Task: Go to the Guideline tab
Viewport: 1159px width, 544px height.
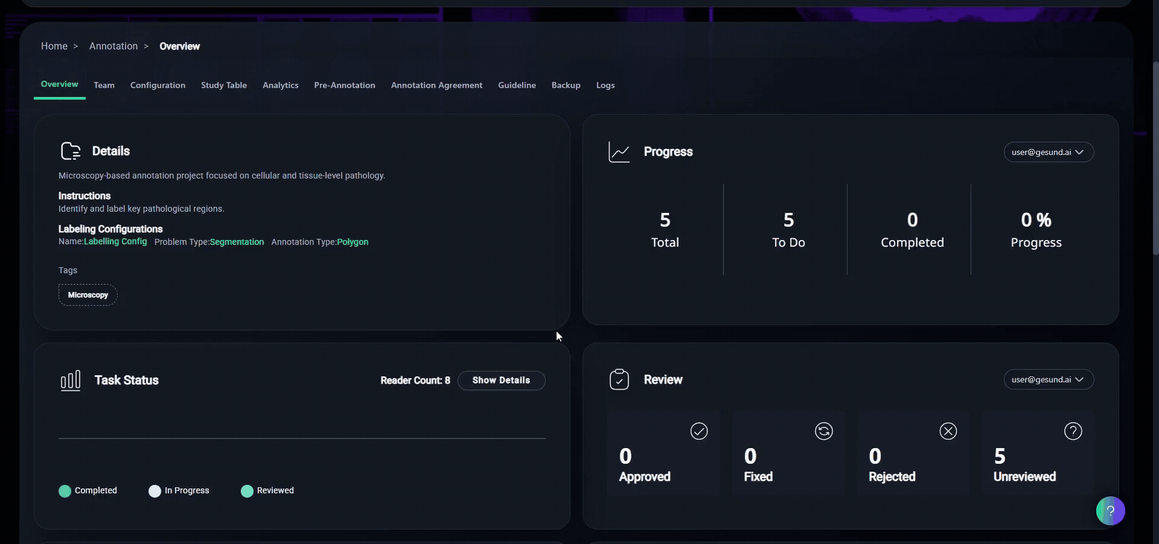Action: (x=517, y=85)
